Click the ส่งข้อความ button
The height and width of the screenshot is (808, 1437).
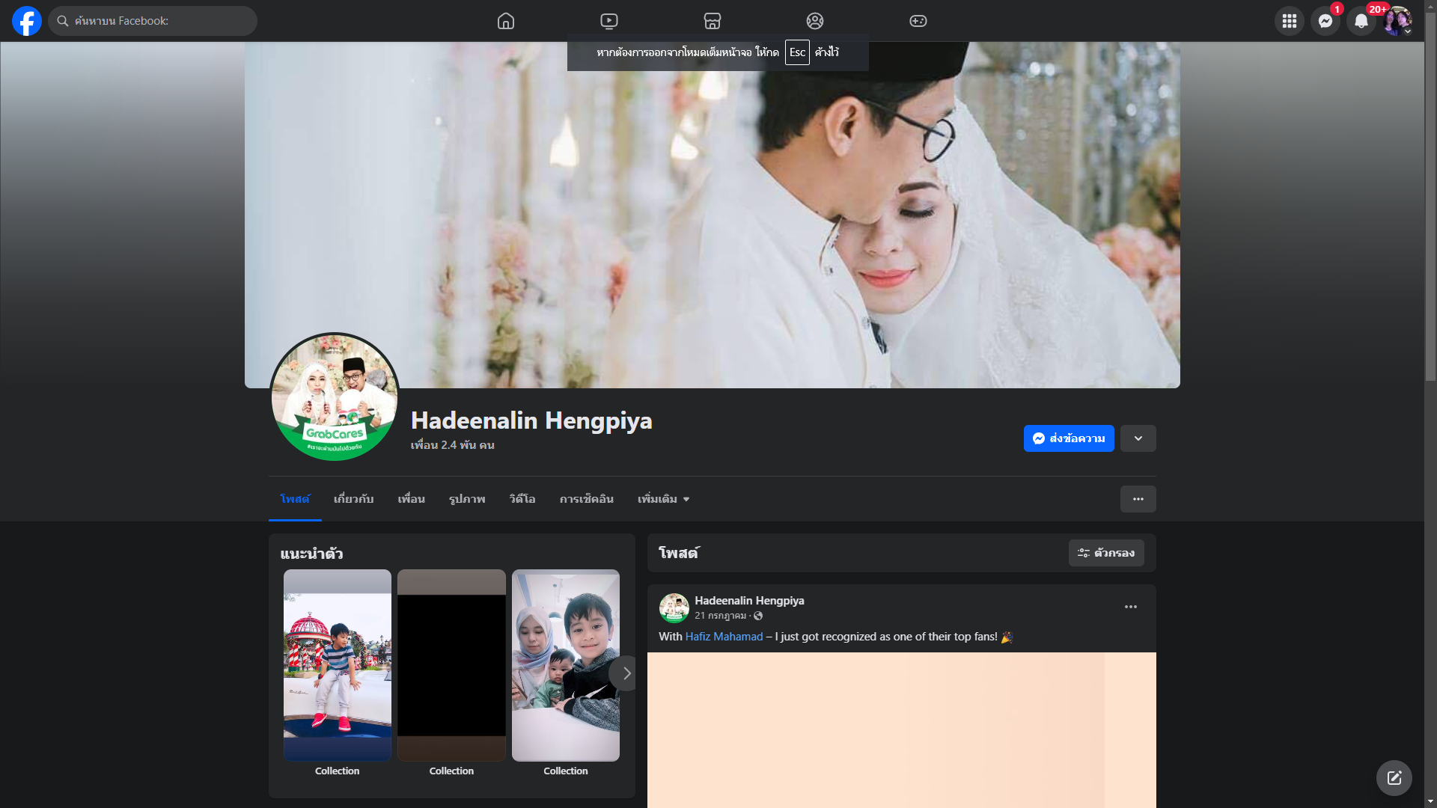coord(1068,438)
